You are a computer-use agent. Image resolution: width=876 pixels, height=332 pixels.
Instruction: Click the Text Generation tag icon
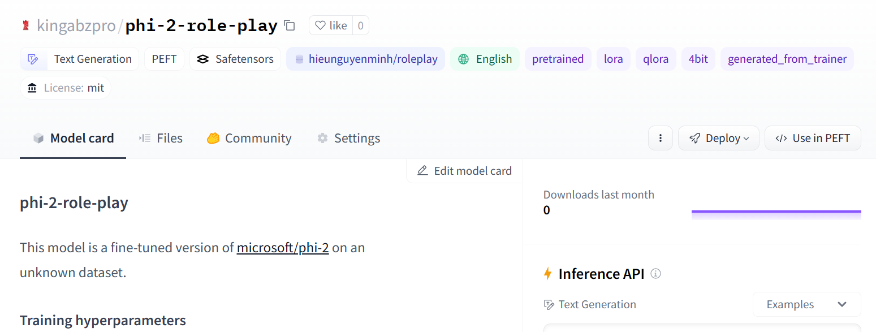33,59
